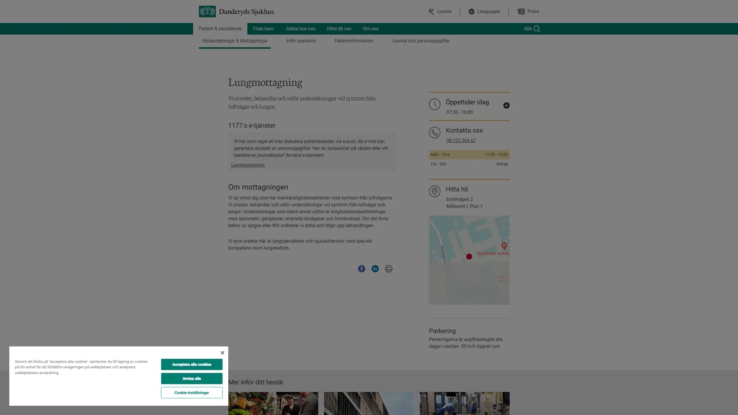Call phone number 08-123 564 67 link
This screenshot has width=738, height=415.
pos(461,140)
